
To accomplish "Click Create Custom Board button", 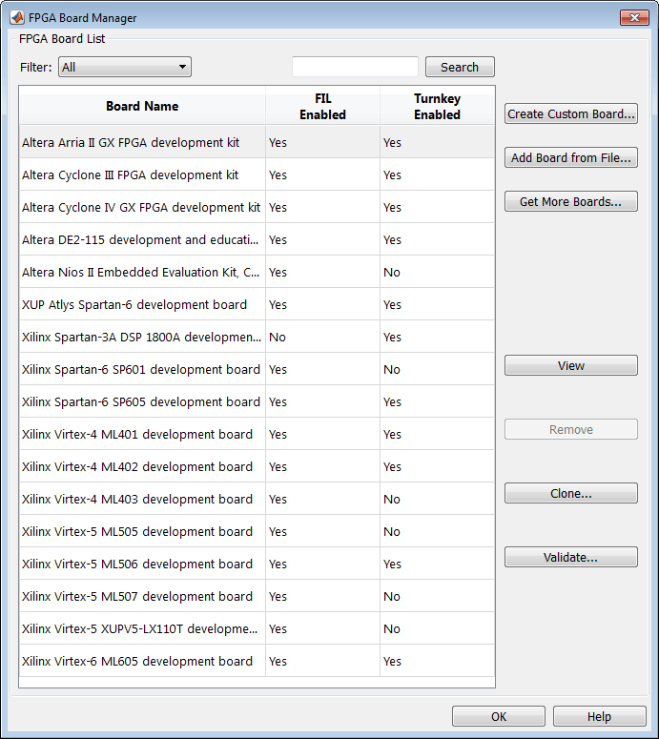I will click(571, 114).
